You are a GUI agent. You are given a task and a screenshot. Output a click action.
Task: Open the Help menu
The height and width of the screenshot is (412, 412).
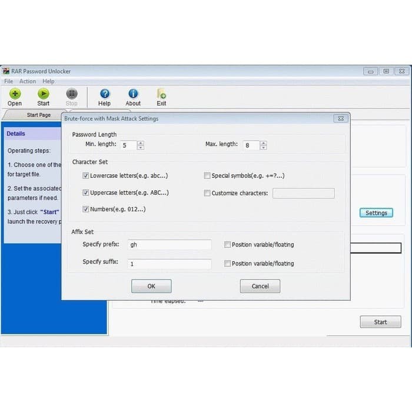pos(48,81)
